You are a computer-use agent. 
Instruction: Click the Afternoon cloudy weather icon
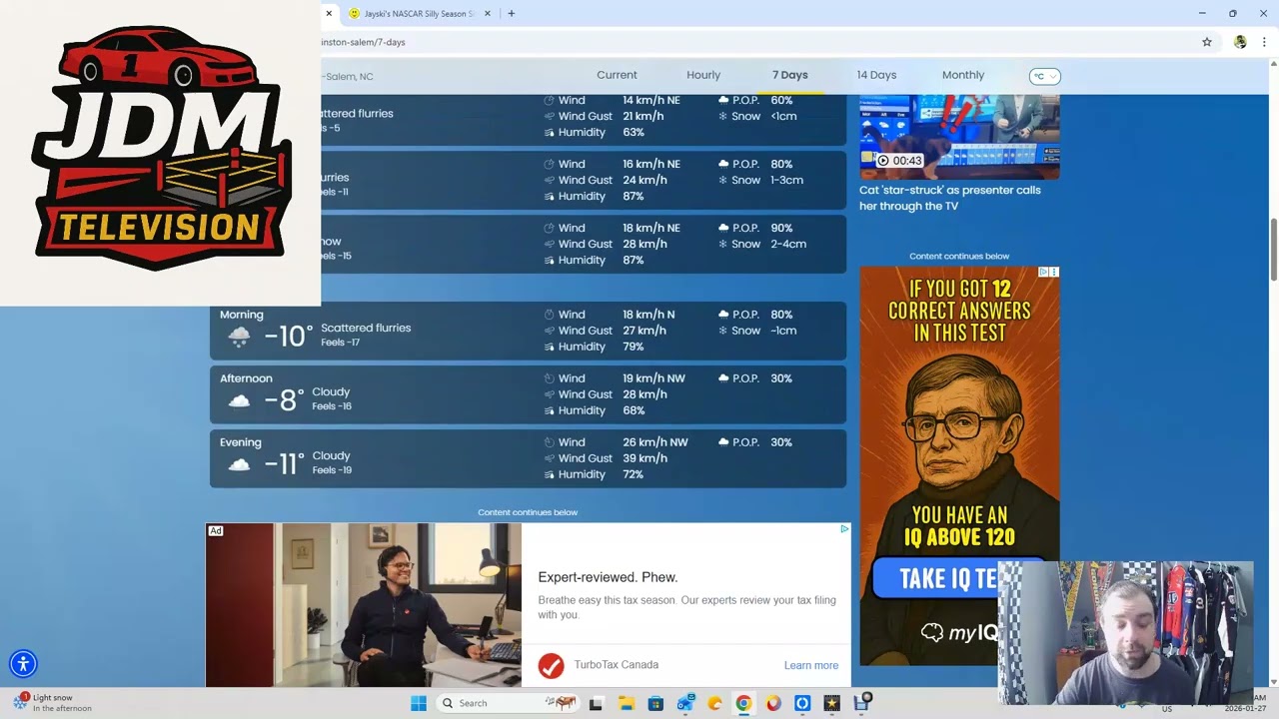click(x=239, y=401)
